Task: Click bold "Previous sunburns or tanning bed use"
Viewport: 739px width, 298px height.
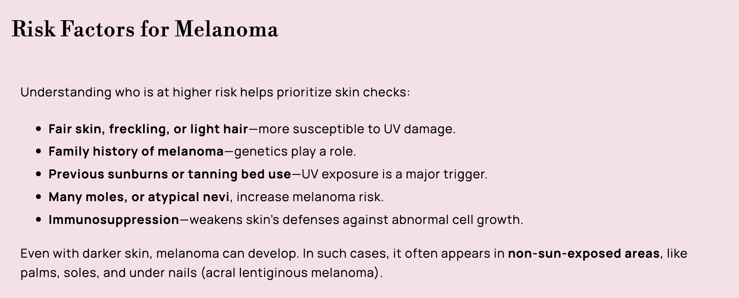Action: tap(169, 174)
